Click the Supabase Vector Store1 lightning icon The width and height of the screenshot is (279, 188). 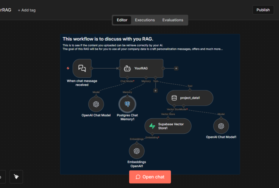(152, 126)
